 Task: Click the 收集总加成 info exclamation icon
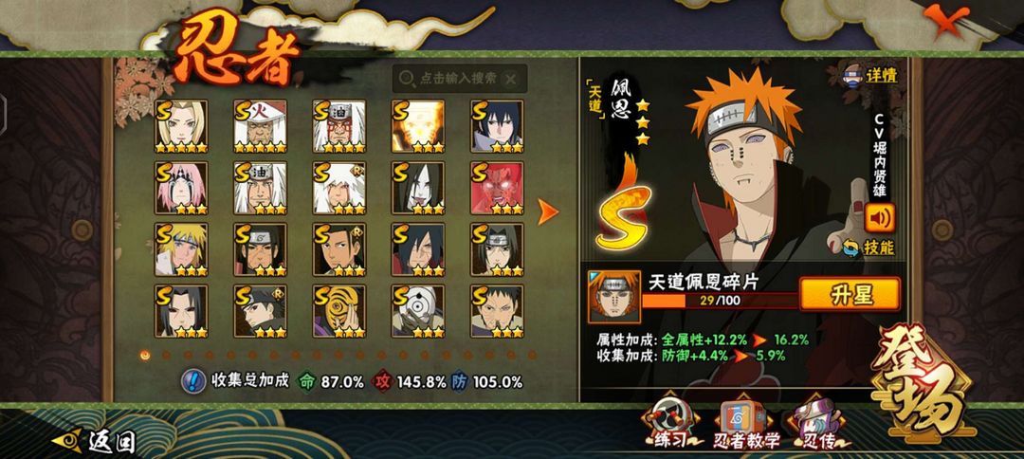(x=193, y=381)
